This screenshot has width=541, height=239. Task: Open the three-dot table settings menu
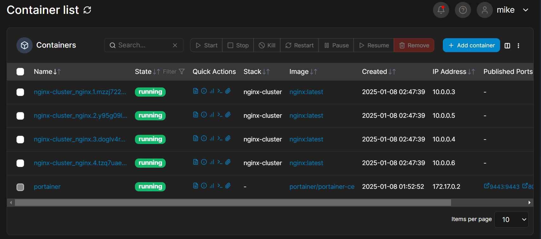(x=519, y=46)
